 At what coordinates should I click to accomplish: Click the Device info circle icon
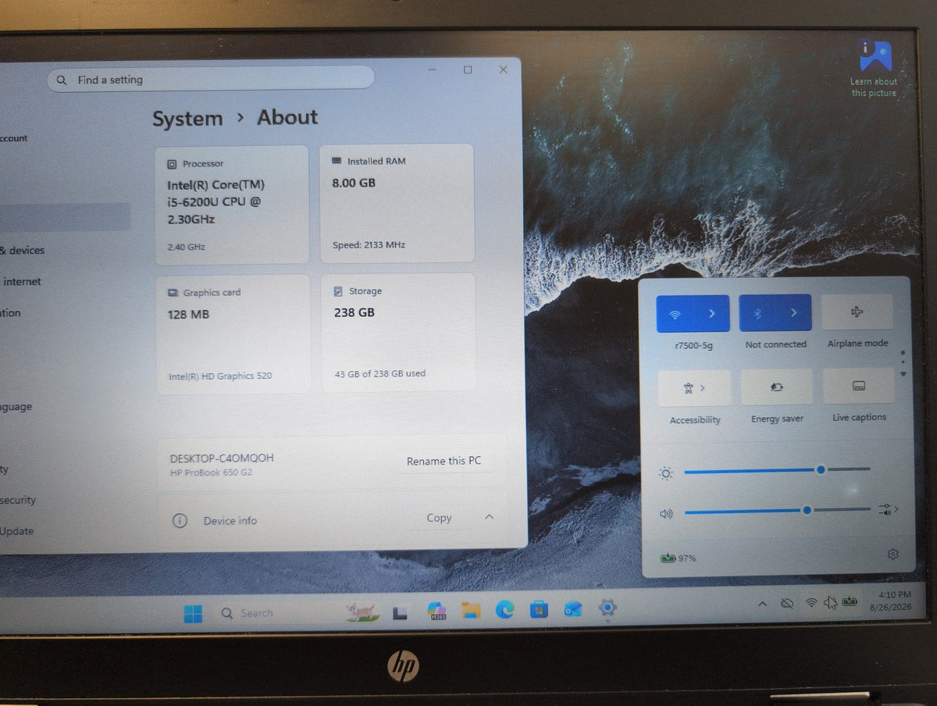pos(180,520)
